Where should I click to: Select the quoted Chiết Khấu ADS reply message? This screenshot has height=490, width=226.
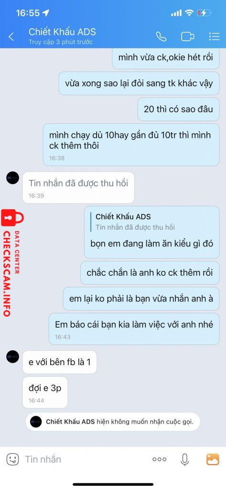coord(152,232)
